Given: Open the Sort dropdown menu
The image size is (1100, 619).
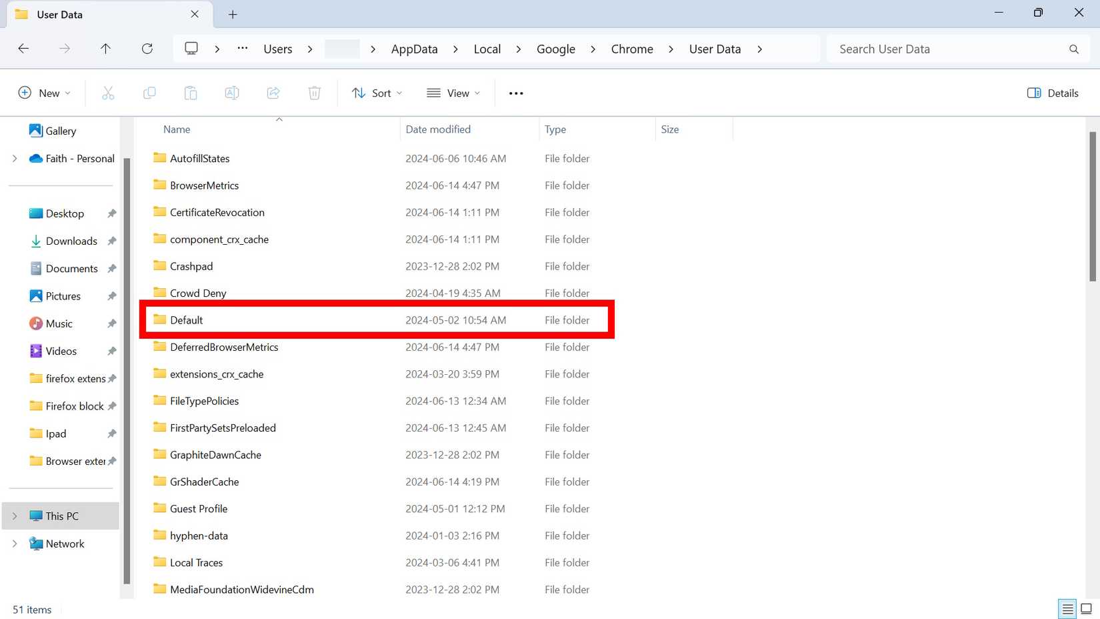Looking at the screenshot, I should (x=377, y=93).
